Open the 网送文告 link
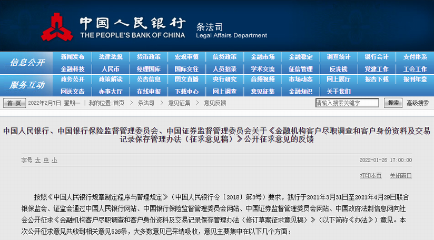The width and height of the screenshot is (434, 240). click(x=73, y=92)
